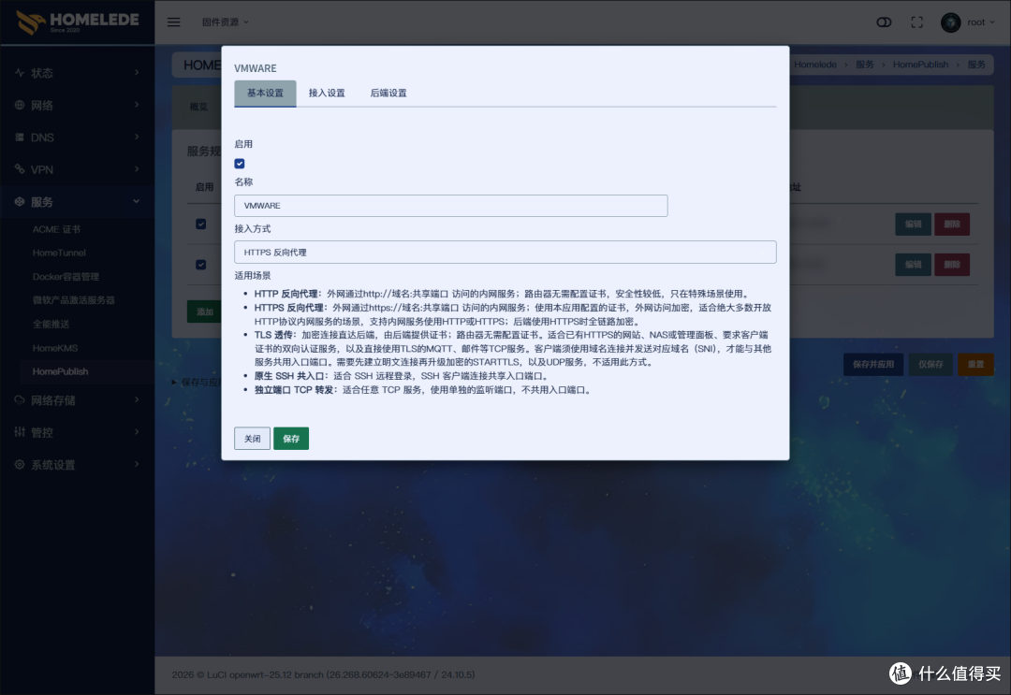Click the DNS sidebar icon
Image resolution: width=1011 pixels, height=695 pixels.
(x=20, y=138)
